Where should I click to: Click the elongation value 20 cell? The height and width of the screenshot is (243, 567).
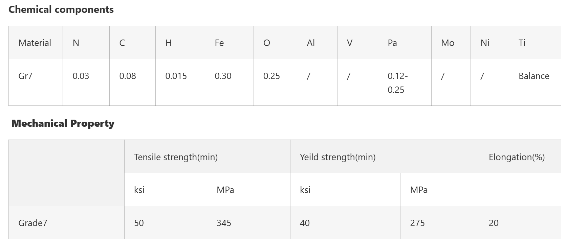(x=494, y=223)
